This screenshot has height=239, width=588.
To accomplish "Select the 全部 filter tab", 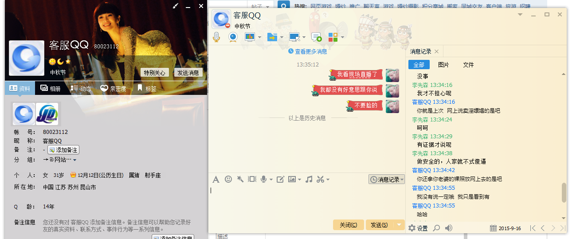I will coord(419,65).
